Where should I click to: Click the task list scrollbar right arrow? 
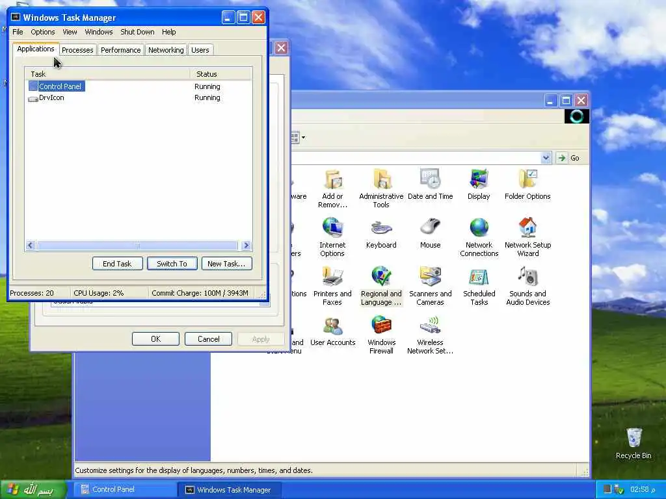pyautogui.click(x=246, y=246)
